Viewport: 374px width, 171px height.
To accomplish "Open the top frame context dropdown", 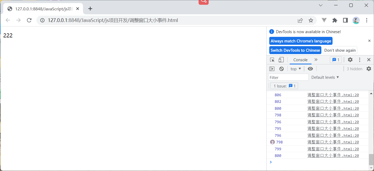I will 295,69.
